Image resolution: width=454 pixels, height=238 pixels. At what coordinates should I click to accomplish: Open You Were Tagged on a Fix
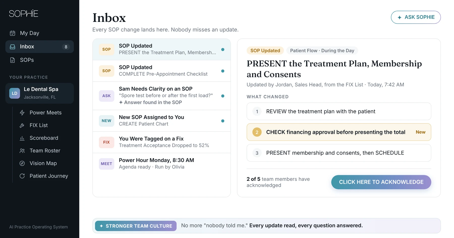(x=162, y=142)
